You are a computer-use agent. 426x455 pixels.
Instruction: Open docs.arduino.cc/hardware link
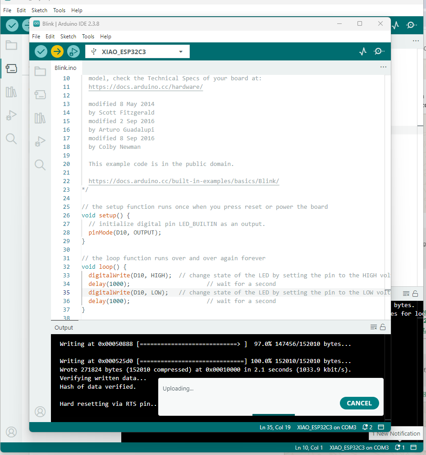pyautogui.click(x=146, y=87)
